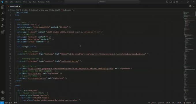The width and height of the screenshot is (196, 104).
Task: Toggle the secondary side bar layout icon
Action: coord(174,2)
